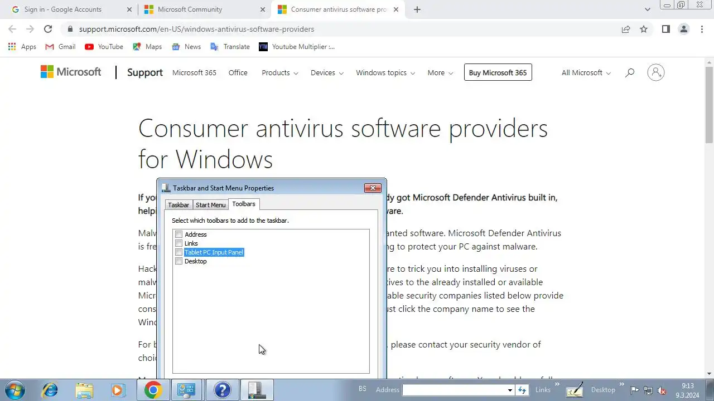The width and height of the screenshot is (714, 401).
Task: Expand Desktop toolbar chevron in taskbar
Action: point(621,384)
